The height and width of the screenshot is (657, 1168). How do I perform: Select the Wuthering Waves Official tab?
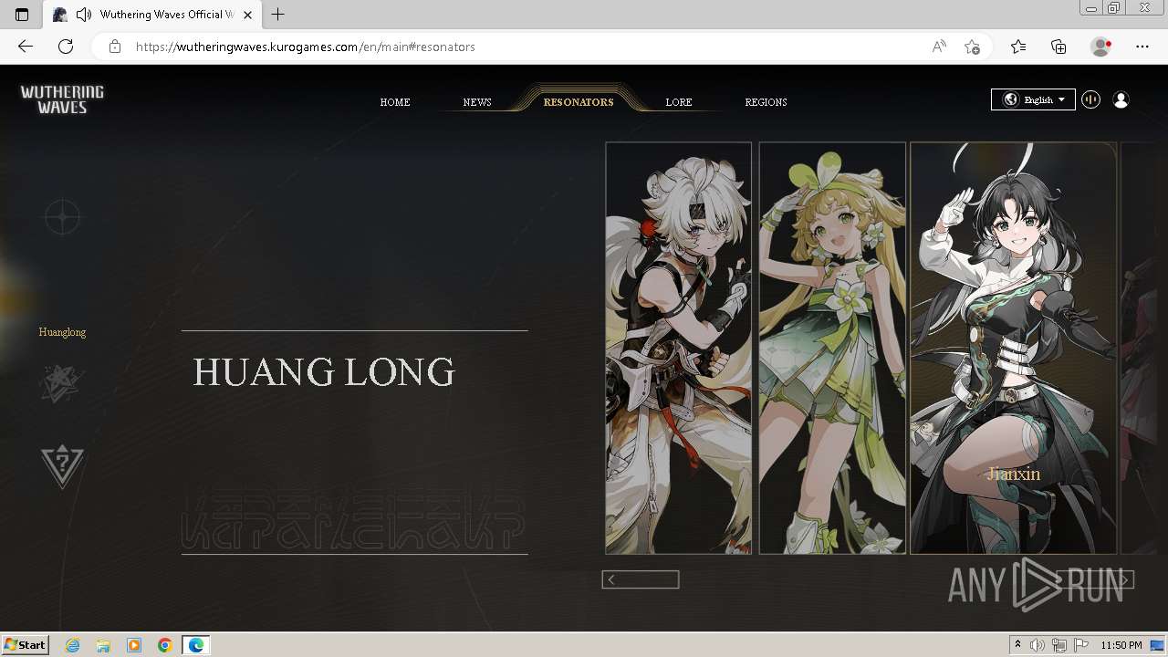pos(152,15)
